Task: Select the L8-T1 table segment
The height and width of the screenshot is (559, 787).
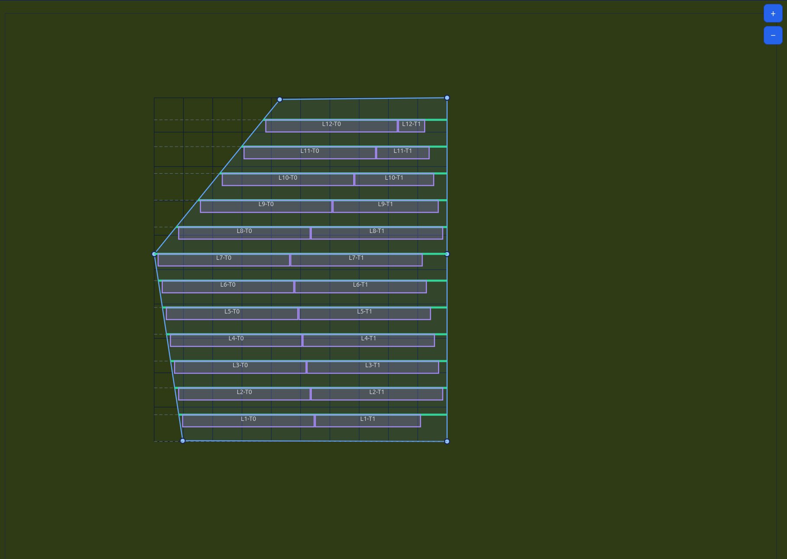Action: tap(377, 231)
